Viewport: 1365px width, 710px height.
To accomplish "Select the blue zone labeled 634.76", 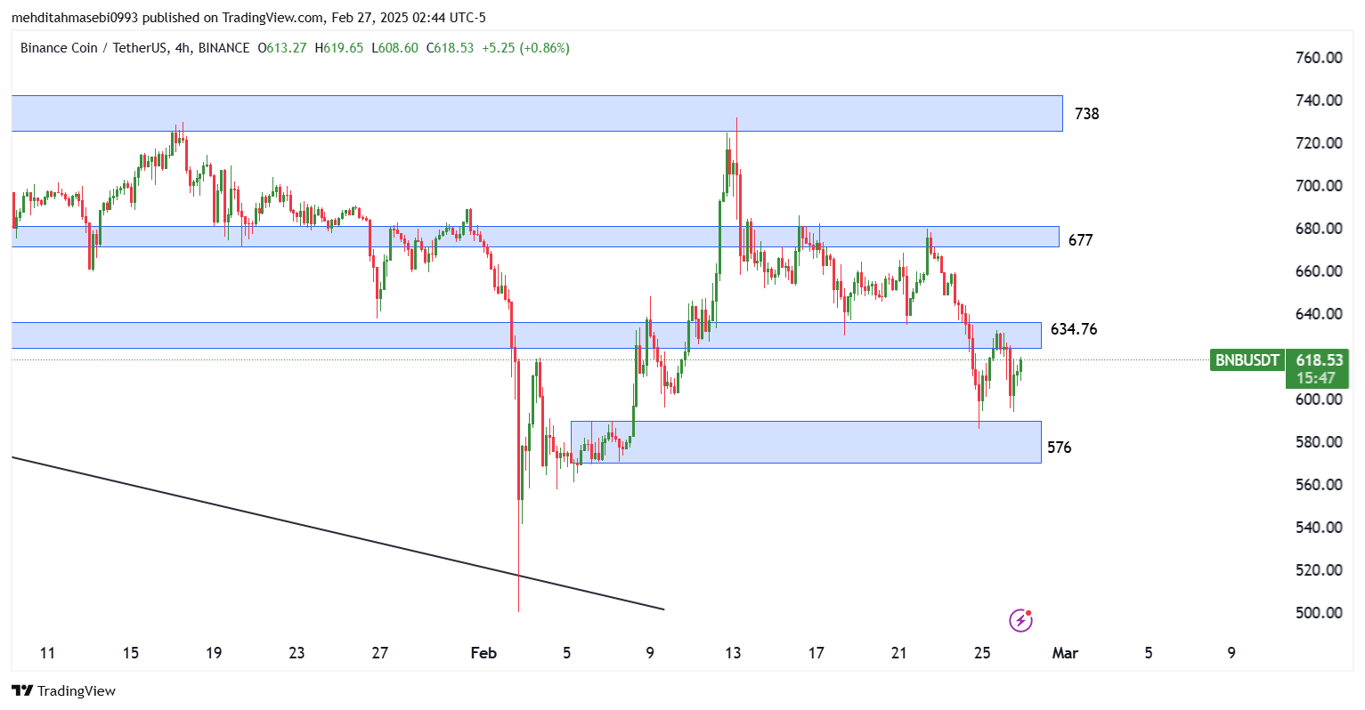I will click(x=526, y=335).
